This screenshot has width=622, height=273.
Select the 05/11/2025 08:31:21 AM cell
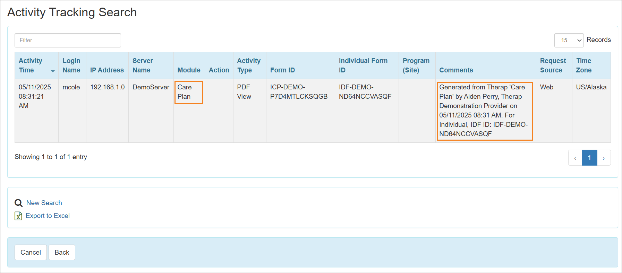(x=36, y=111)
